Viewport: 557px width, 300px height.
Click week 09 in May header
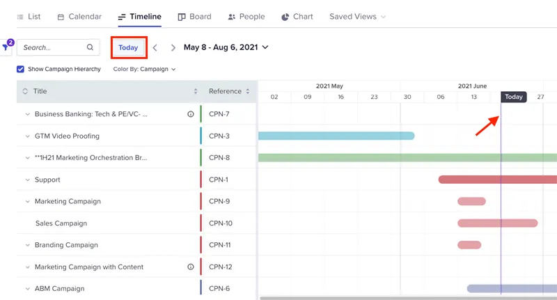pyautogui.click(x=308, y=97)
